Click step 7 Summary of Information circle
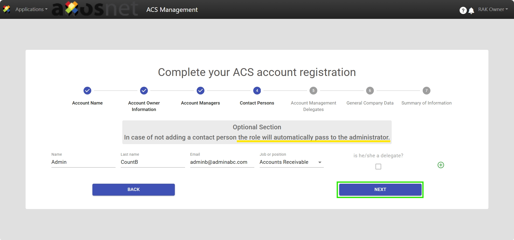514x240 pixels. (x=426, y=91)
